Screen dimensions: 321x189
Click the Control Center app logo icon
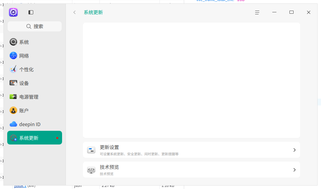click(x=13, y=12)
